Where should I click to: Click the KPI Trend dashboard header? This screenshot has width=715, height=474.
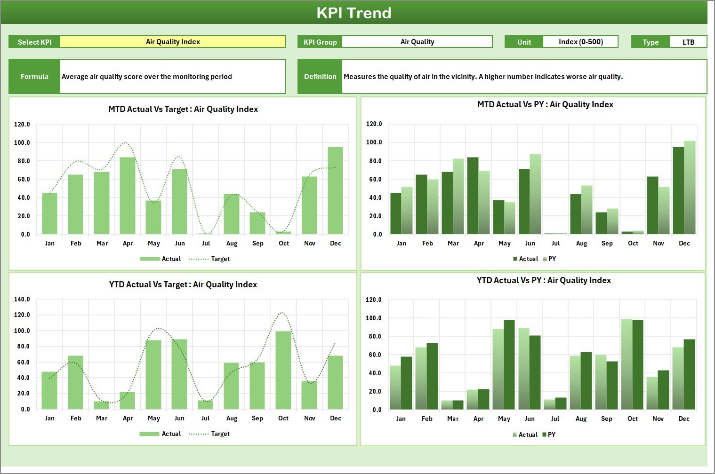pyautogui.click(x=355, y=13)
